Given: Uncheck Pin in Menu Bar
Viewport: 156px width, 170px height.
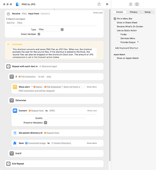Looking at the screenshot, I should tap(115, 19).
